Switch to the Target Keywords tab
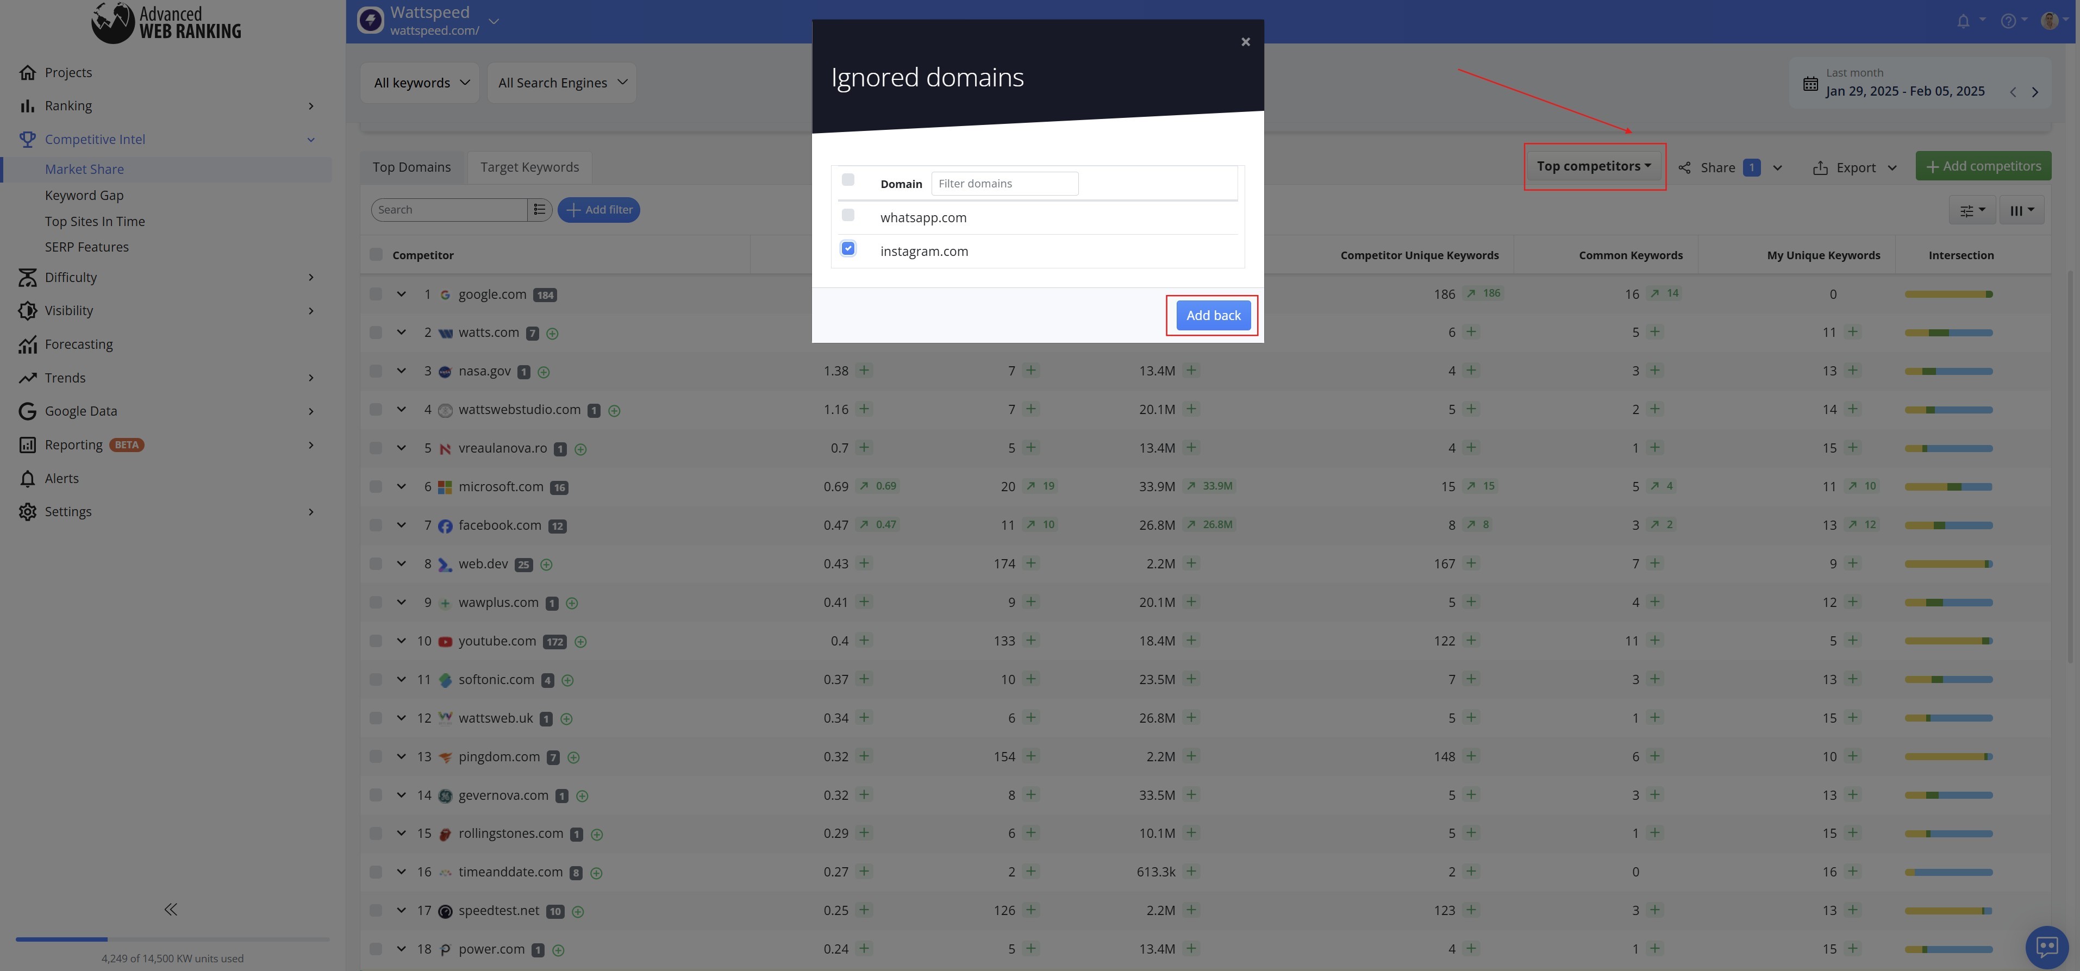 tap(530, 167)
